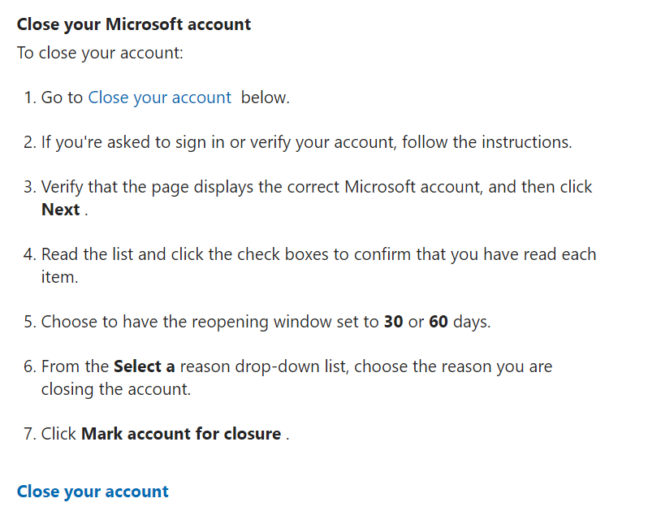661x520 pixels.
Task: Click the "To close your account:" intro text
Action: click(x=101, y=53)
